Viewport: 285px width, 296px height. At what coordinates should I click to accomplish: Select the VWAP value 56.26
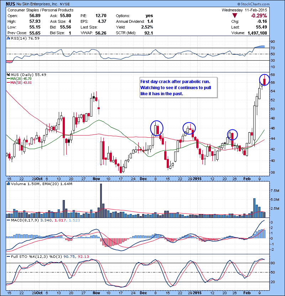coord(101,33)
